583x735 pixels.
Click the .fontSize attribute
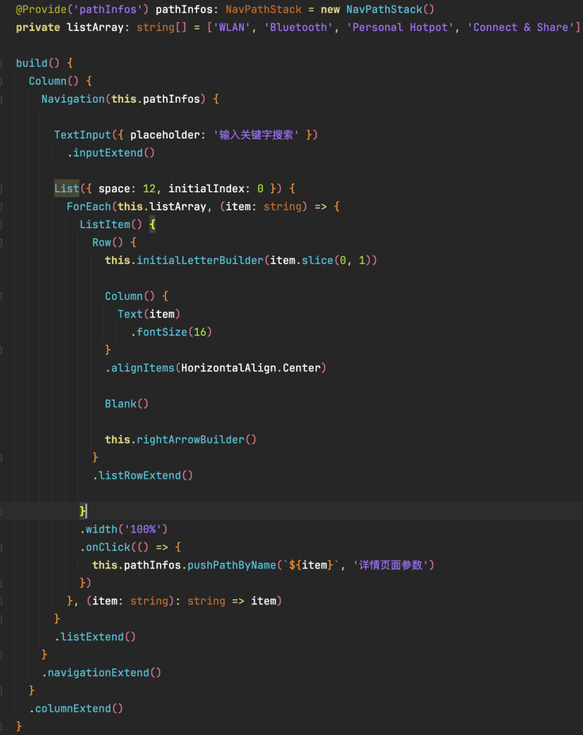click(158, 332)
